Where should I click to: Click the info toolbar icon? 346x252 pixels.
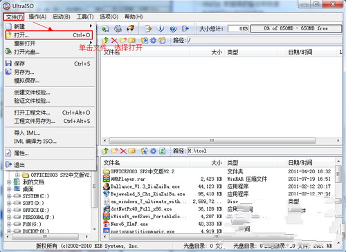[x=161, y=29]
